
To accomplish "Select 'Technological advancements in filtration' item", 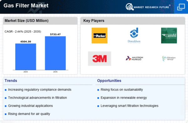I will [37, 98].
